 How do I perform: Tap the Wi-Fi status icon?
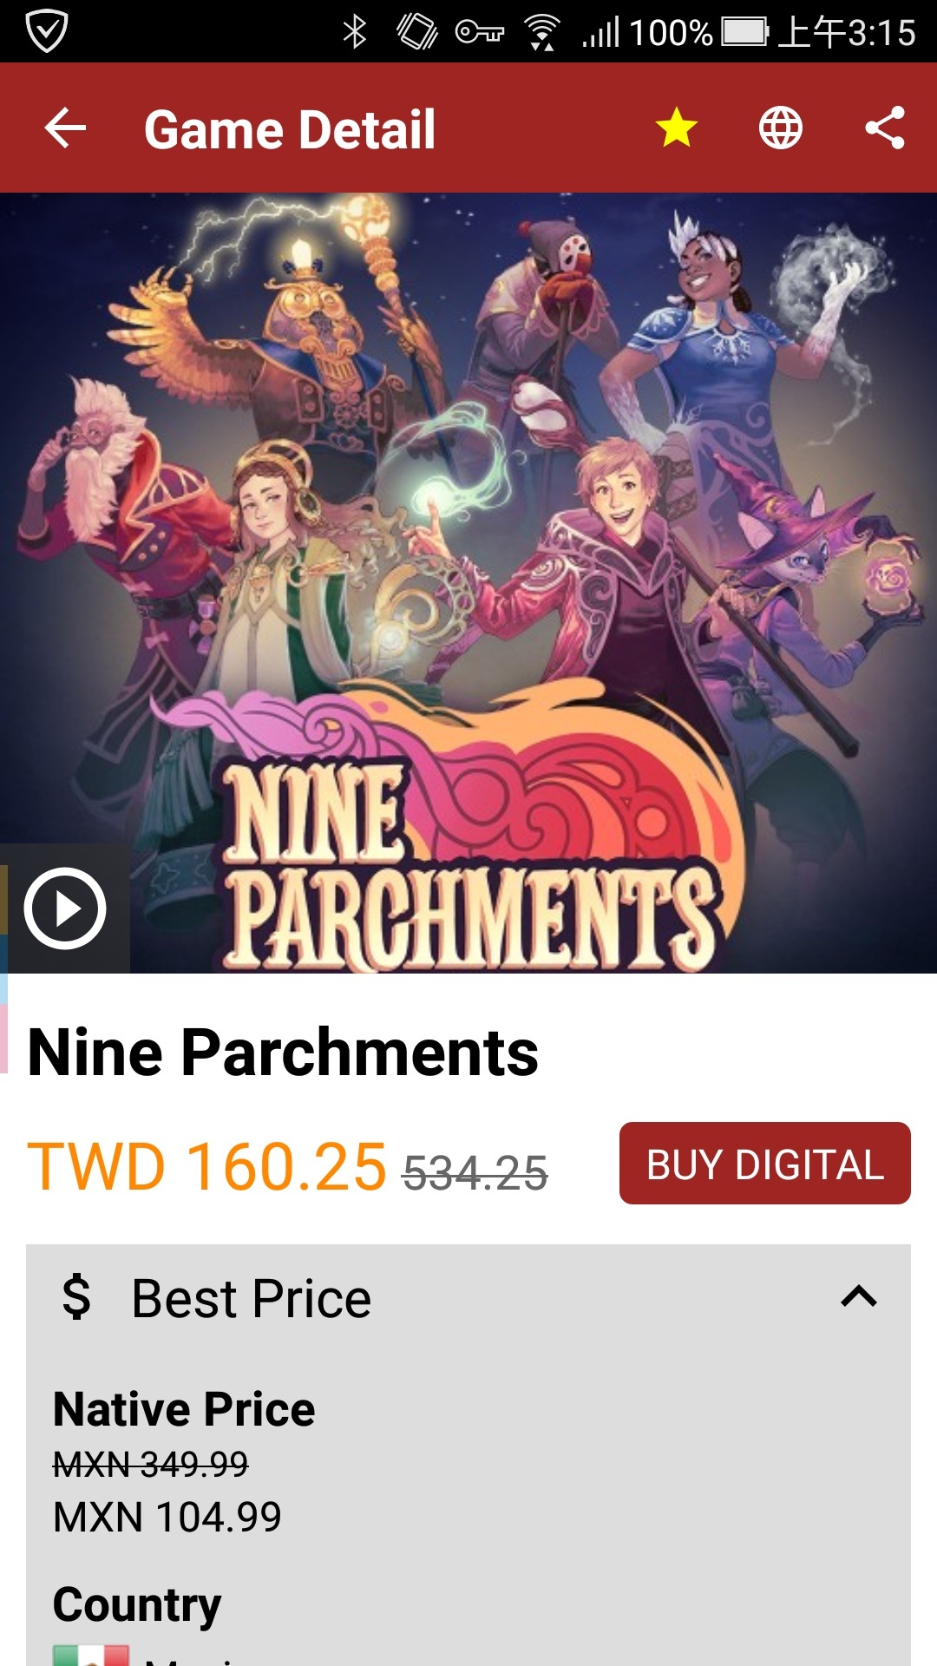(x=542, y=33)
